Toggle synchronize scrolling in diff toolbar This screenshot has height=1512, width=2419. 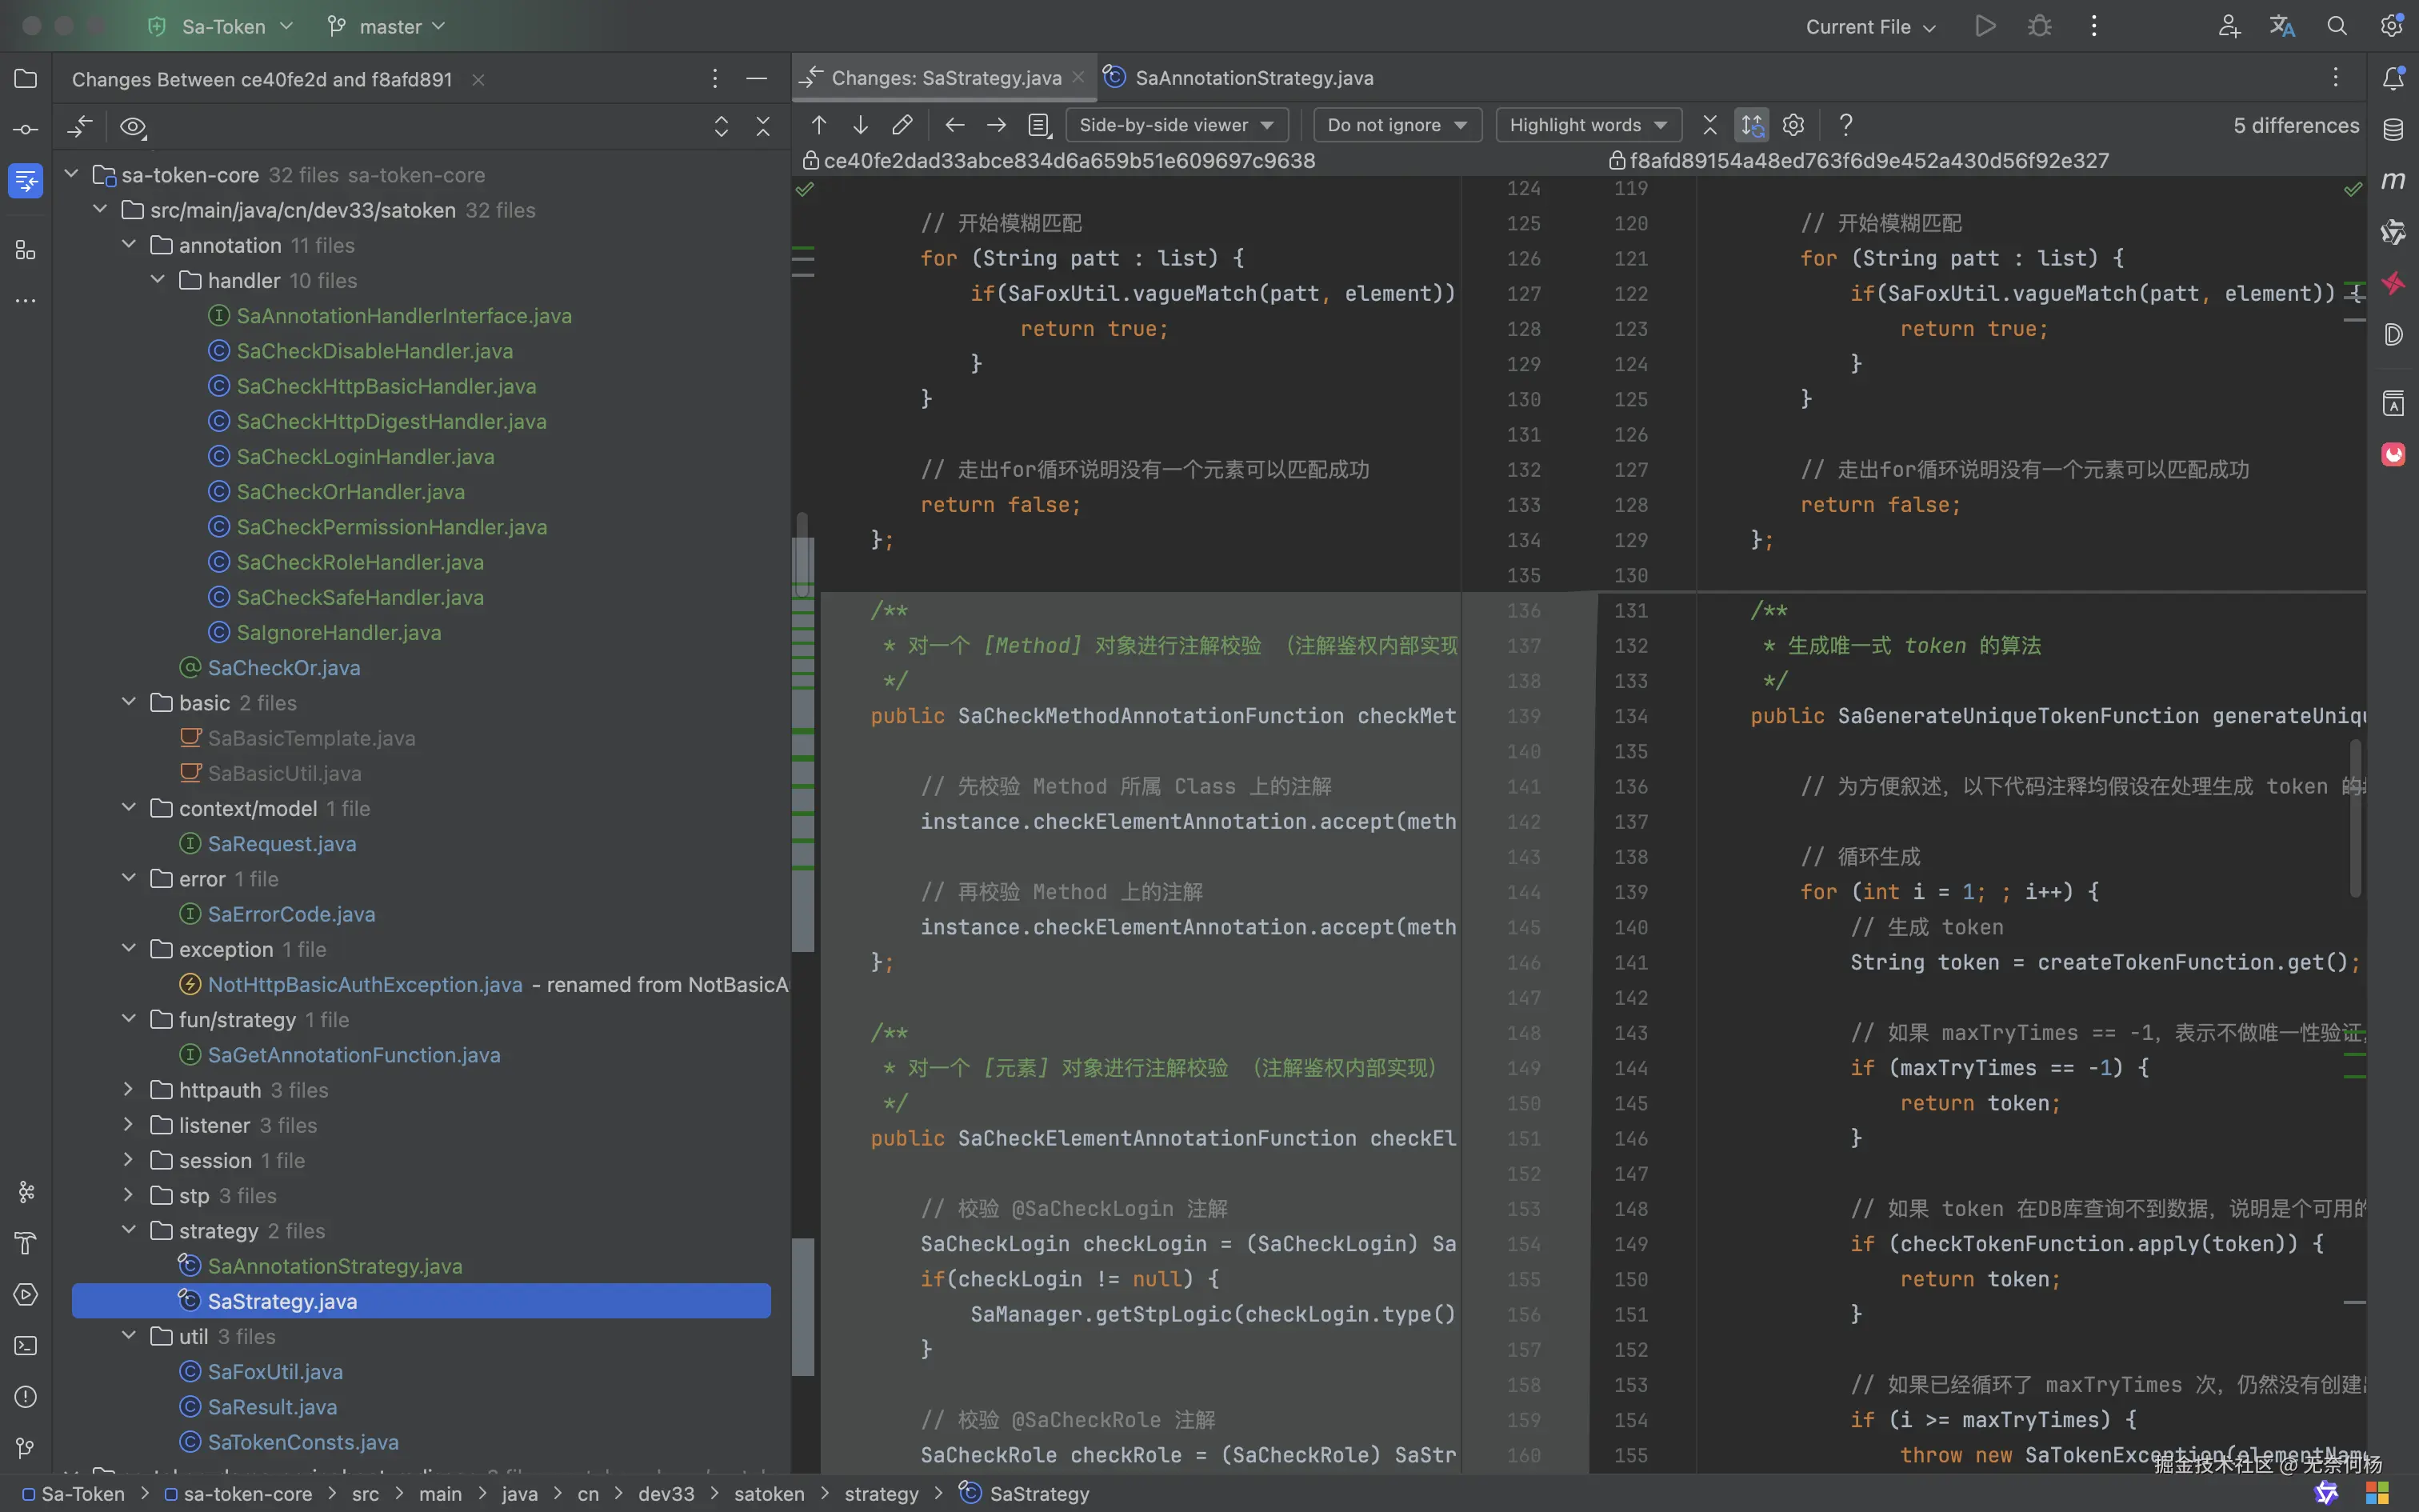click(1751, 125)
